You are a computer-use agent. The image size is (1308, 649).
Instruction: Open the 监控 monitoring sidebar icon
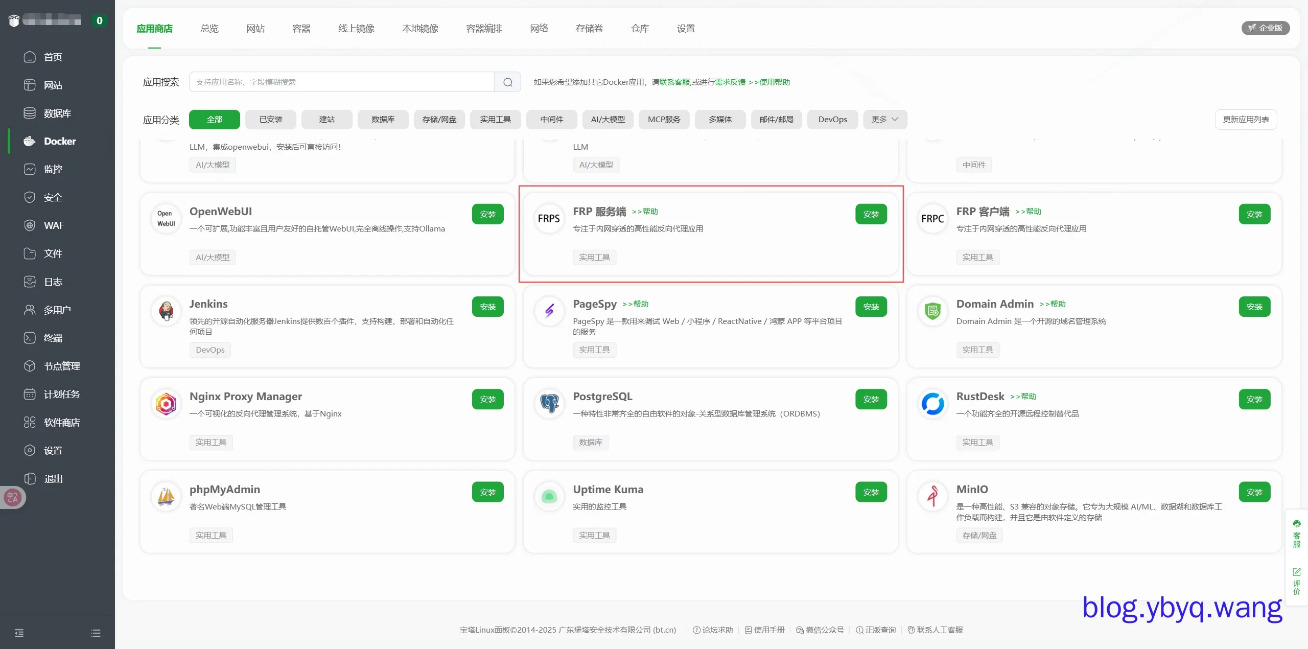point(30,169)
